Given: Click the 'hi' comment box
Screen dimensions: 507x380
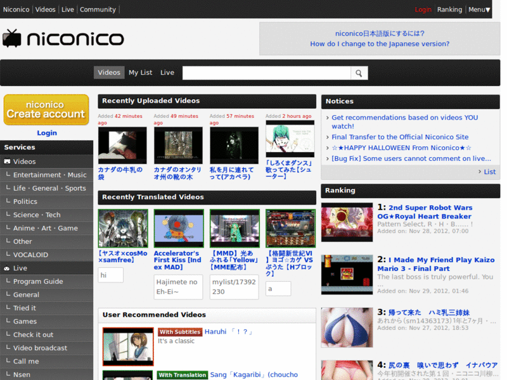Looking at the screenshot, I should pos(110,275).
